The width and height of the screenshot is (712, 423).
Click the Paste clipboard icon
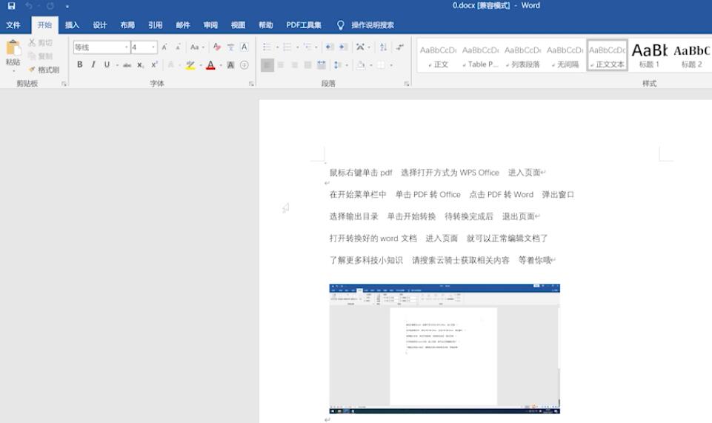tap(13, 48)
